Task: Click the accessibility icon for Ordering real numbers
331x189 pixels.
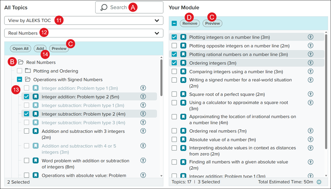Action: (310, 131)
